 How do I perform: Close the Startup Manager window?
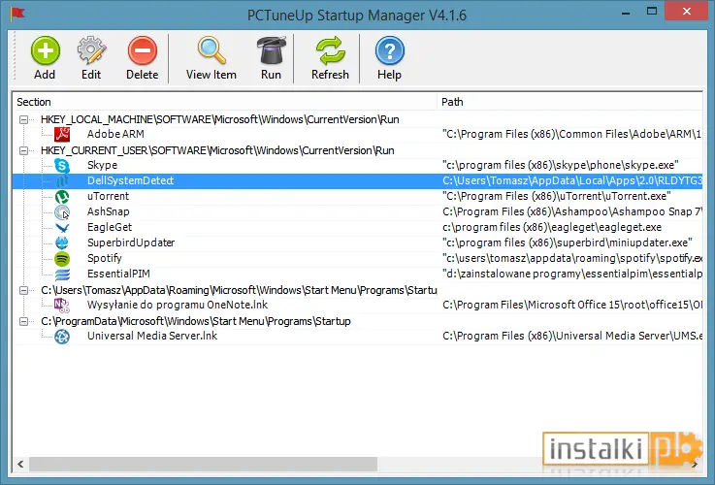(x=687, y=12)
